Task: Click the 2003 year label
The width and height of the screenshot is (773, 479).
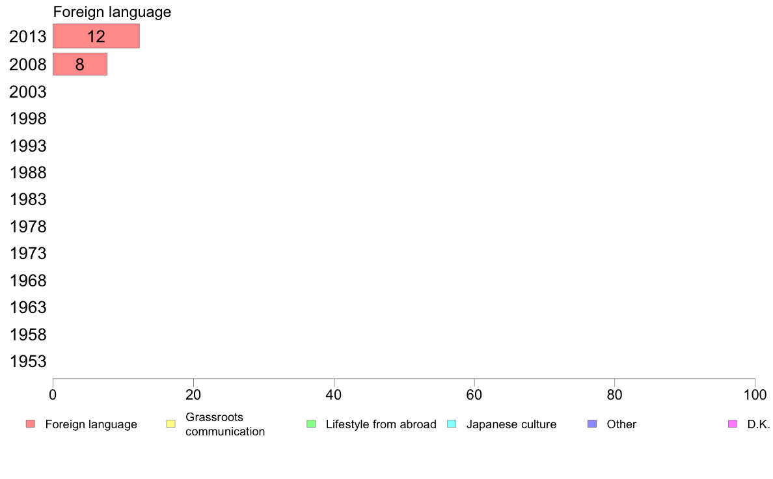Action: (x=27, y=92)
